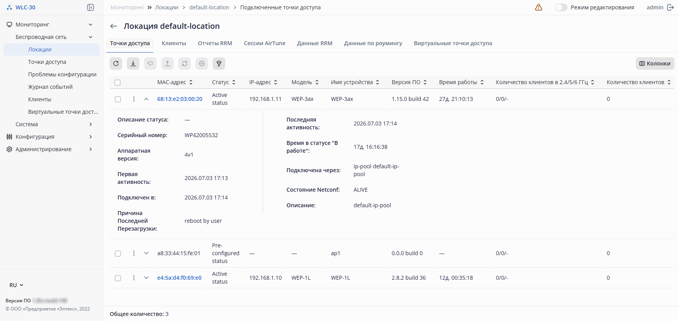Open the RU language dropdown
This screenshot has height=321, width=678.
click(16, 285)
